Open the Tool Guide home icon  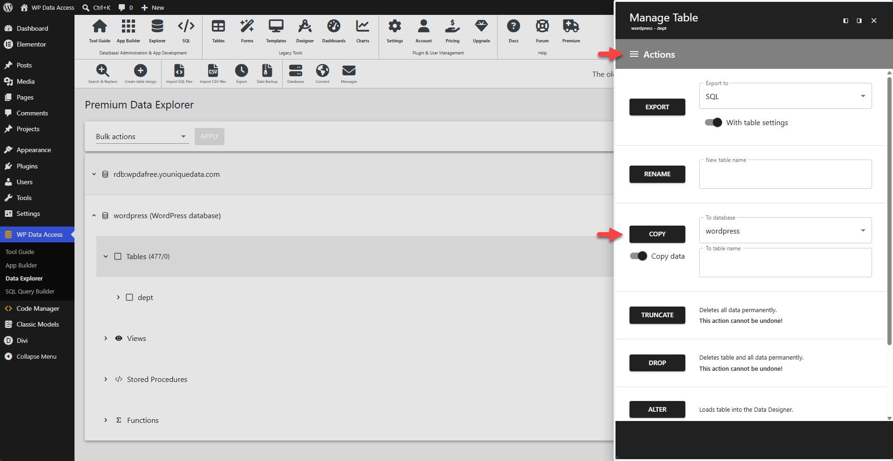click(100, 27)
